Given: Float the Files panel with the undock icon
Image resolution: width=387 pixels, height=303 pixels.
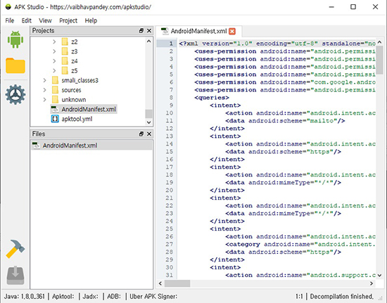Looking at the screenshot, I should tap(141, 134).
